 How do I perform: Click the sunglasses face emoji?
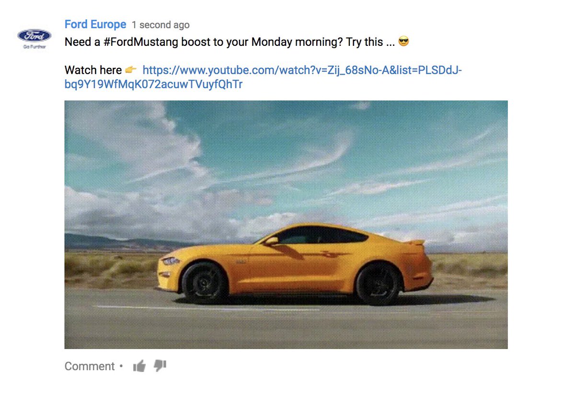point(404,42)
